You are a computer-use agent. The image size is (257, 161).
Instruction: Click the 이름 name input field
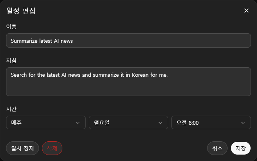point(128,40)
